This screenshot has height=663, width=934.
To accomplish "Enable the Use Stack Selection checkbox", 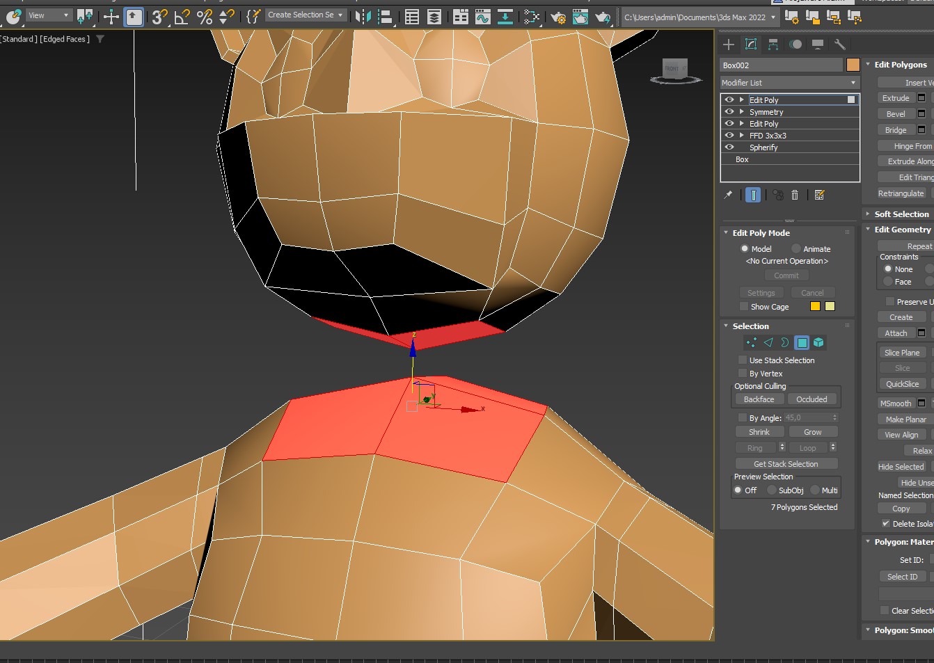I will [743, 360].
